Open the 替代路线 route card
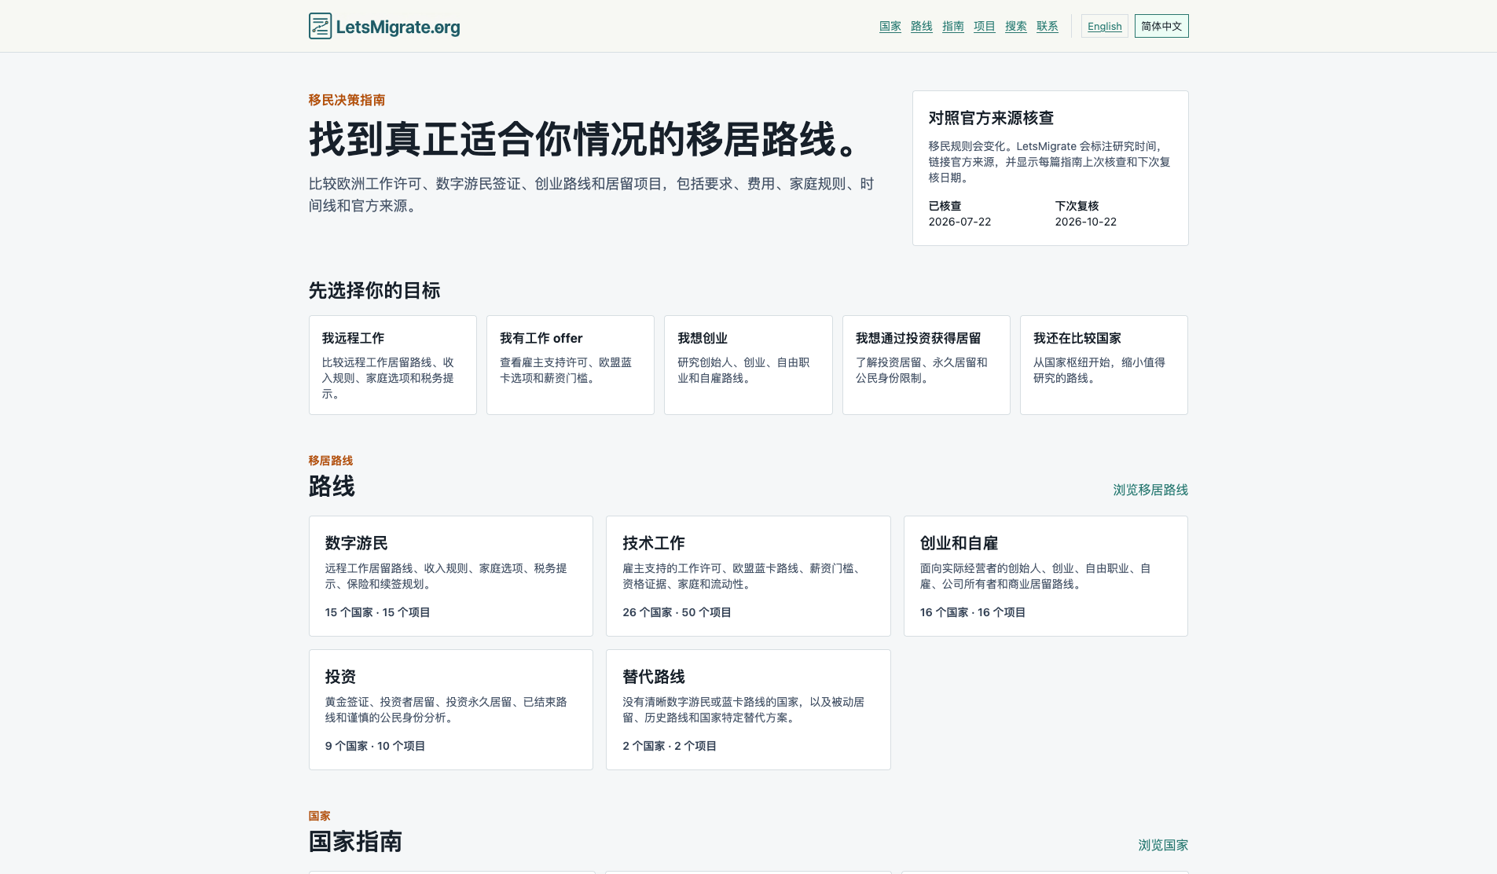The height and width of the screenshot is (874, 1497). (748, 710)
